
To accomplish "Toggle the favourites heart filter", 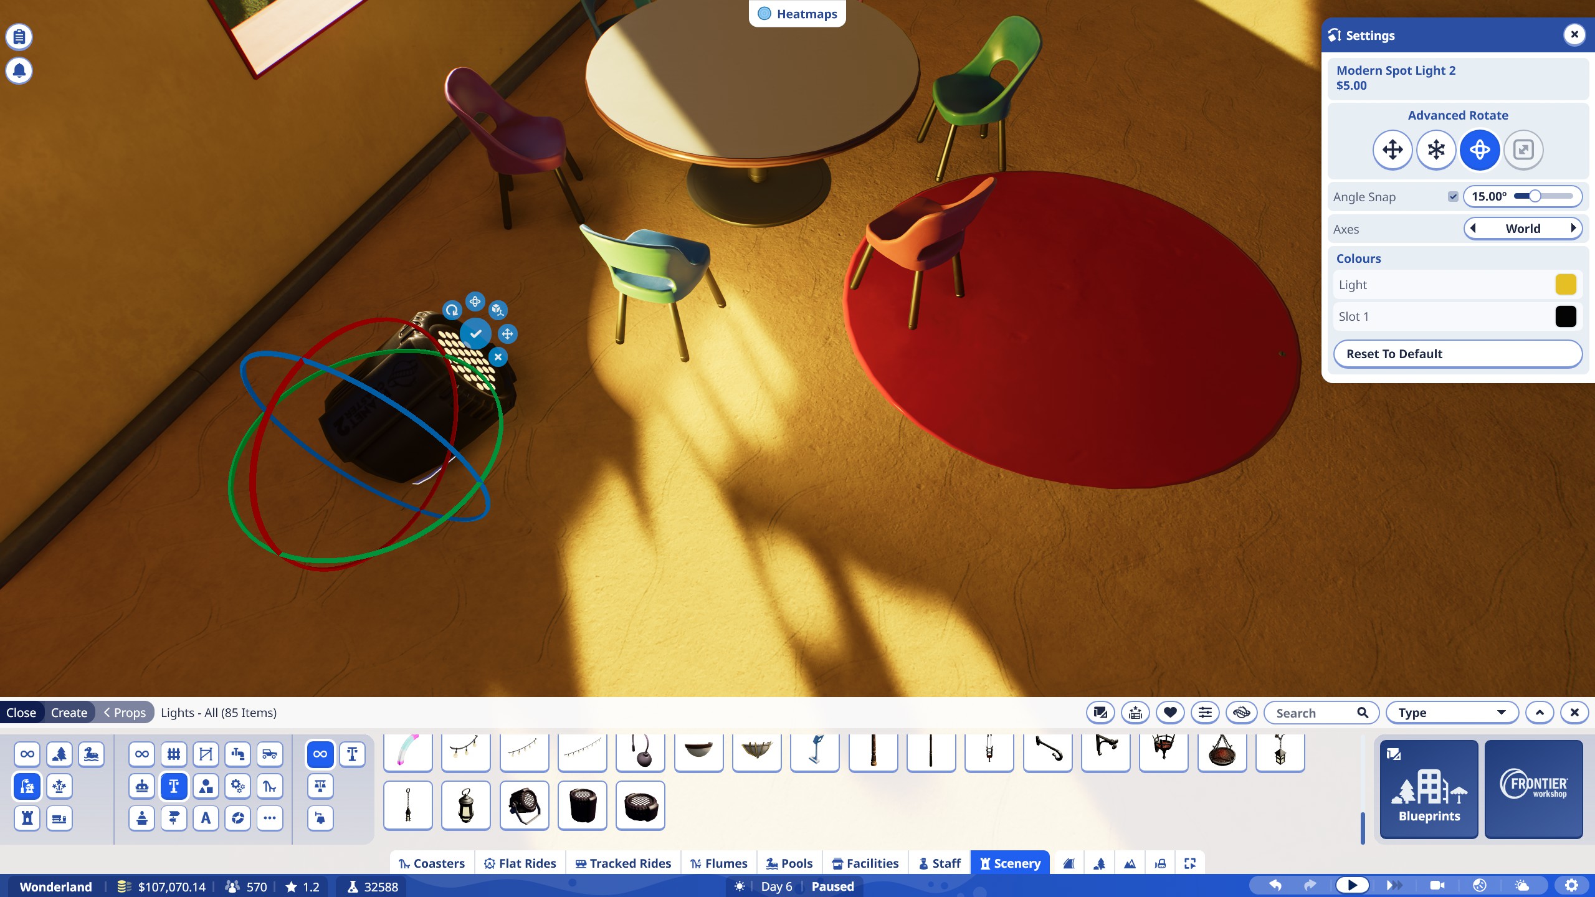I will click(x=1170, y=713).
